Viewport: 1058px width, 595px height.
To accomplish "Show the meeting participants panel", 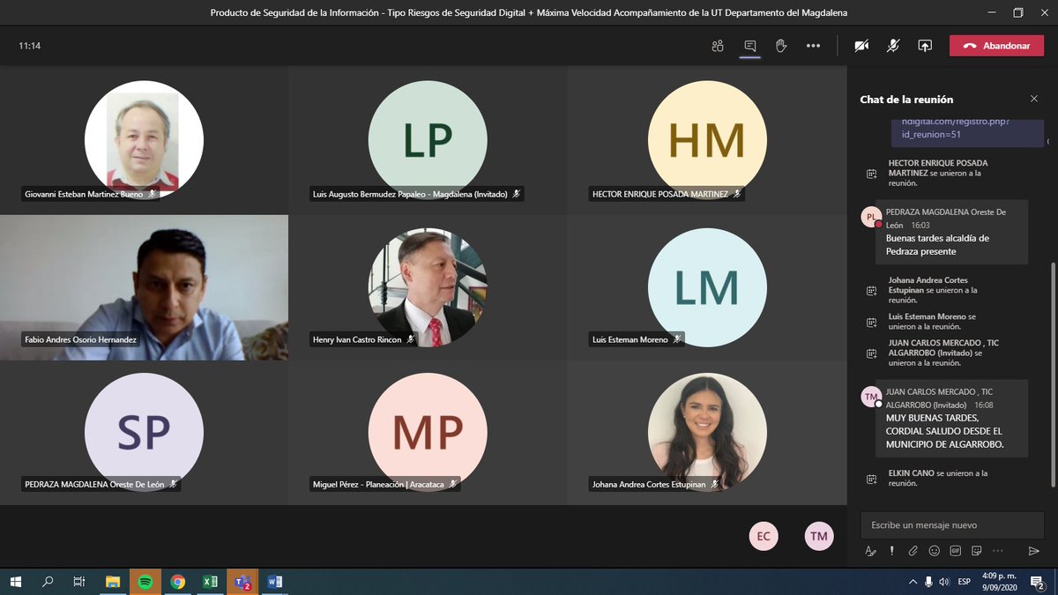I will 718,46.
